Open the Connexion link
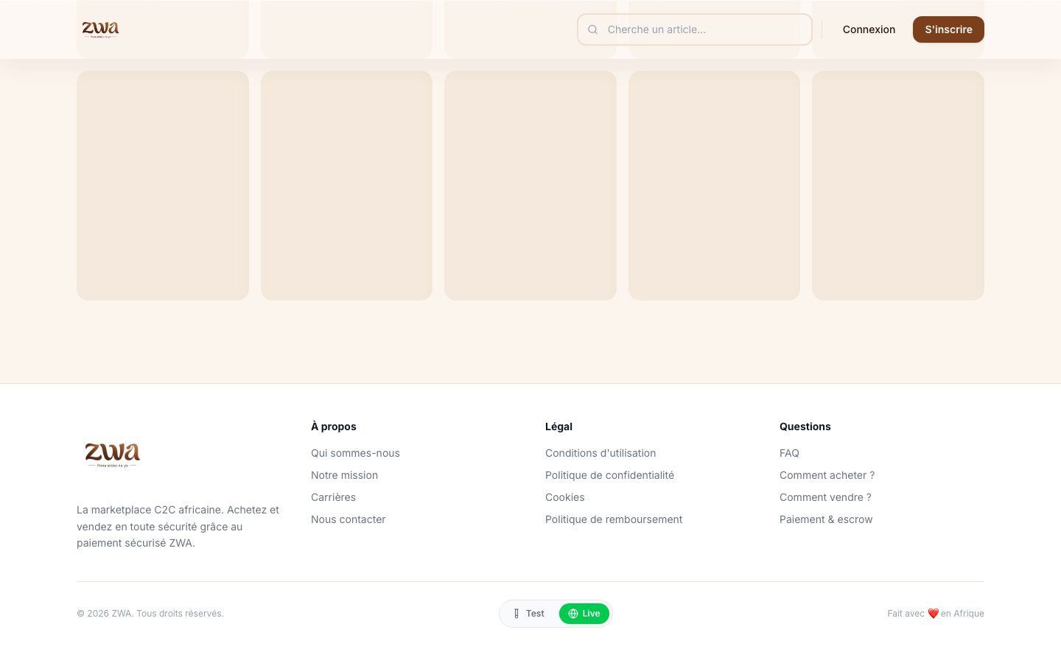 click(x=869, y=29)
